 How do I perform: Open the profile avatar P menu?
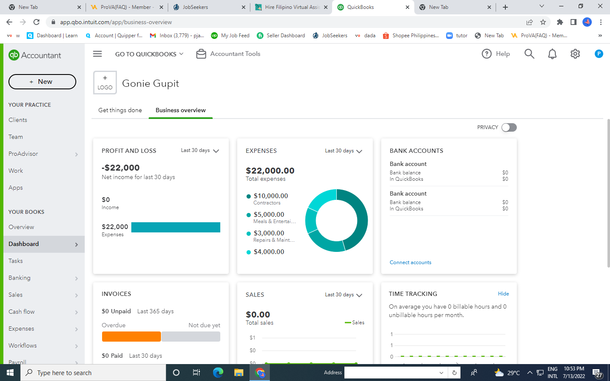599,54
